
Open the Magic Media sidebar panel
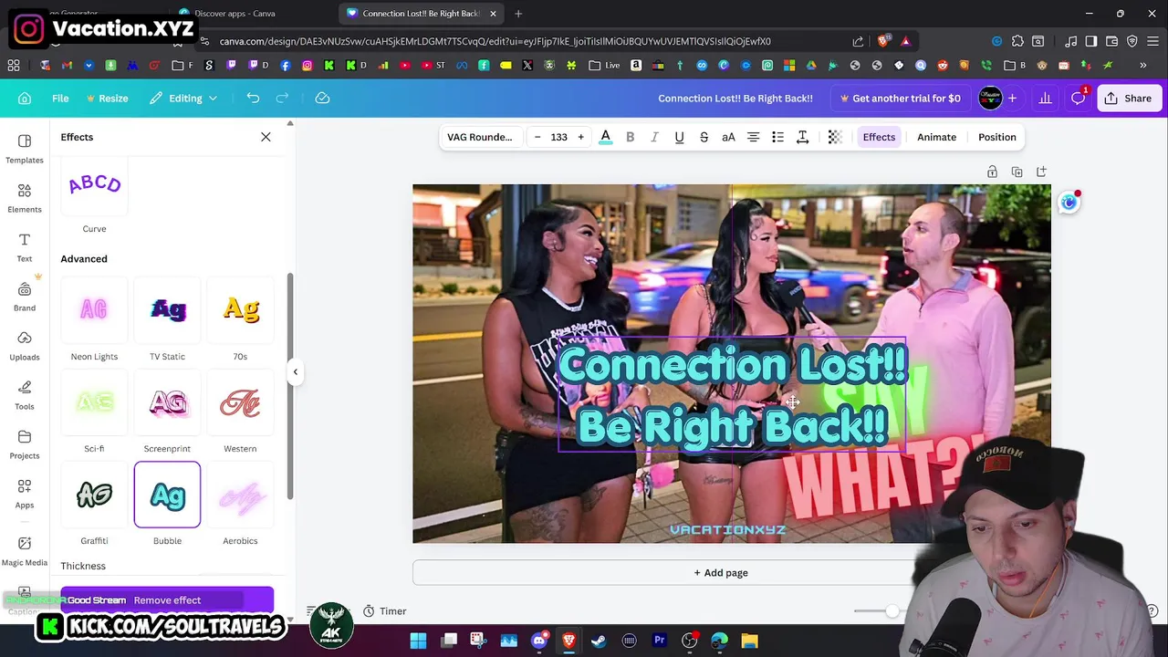[x=25, y=551]
